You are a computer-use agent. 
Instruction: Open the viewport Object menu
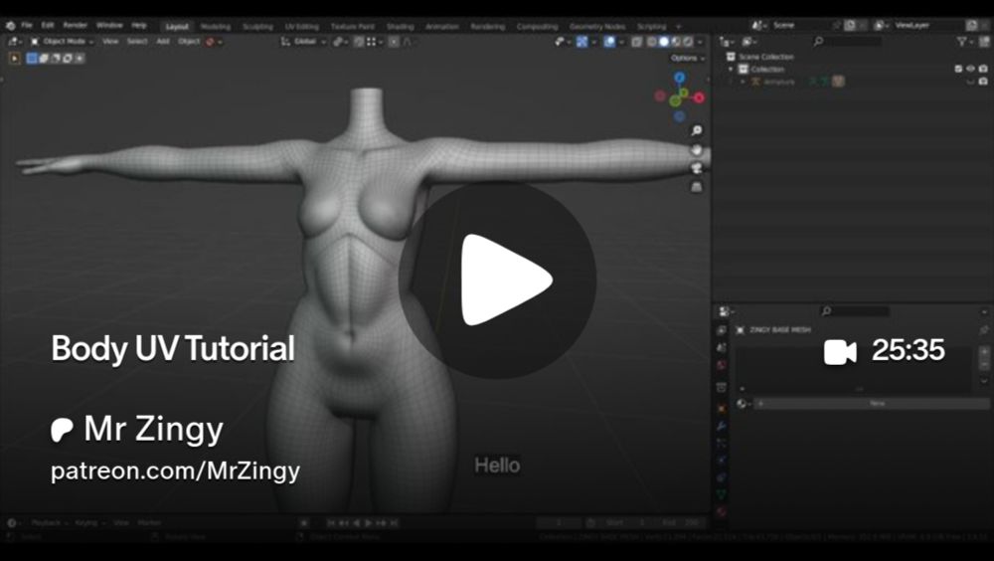click(x=189, y=41)
